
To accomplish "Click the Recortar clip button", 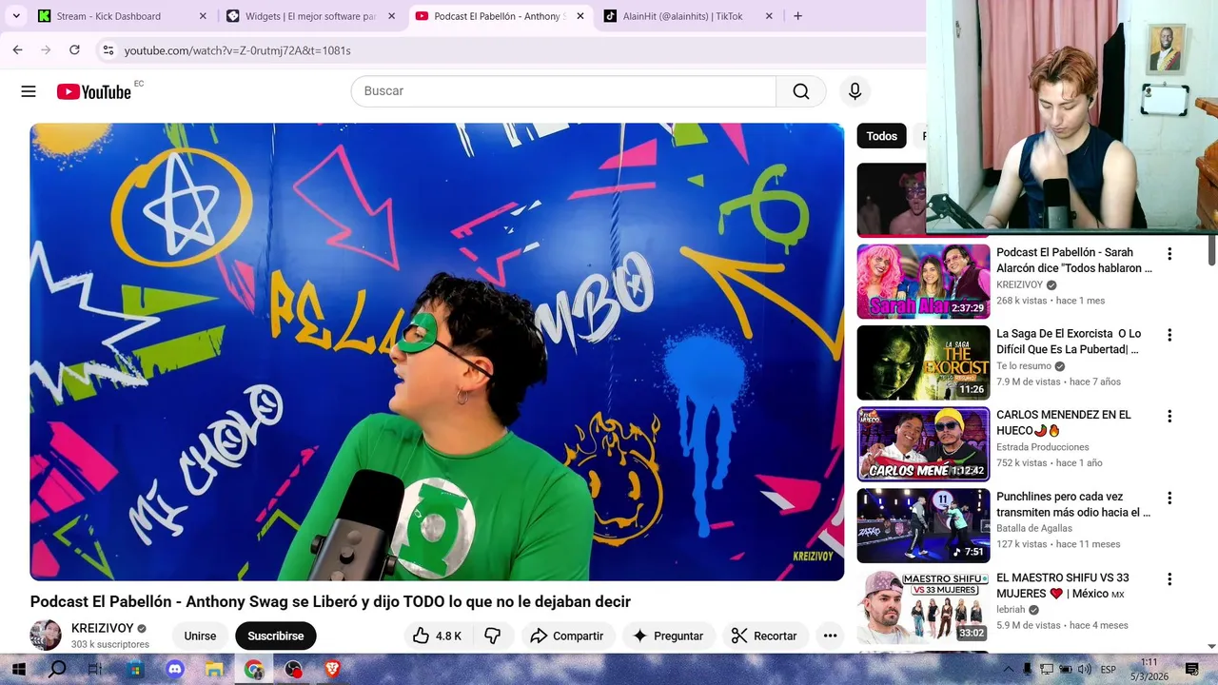I will (x=764, y=636).
